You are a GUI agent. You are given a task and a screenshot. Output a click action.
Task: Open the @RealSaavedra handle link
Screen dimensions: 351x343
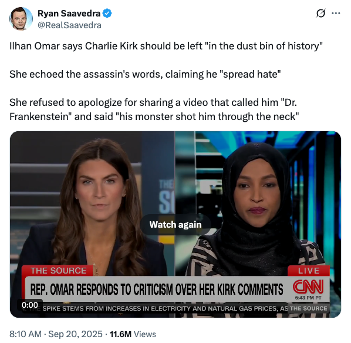69,25
